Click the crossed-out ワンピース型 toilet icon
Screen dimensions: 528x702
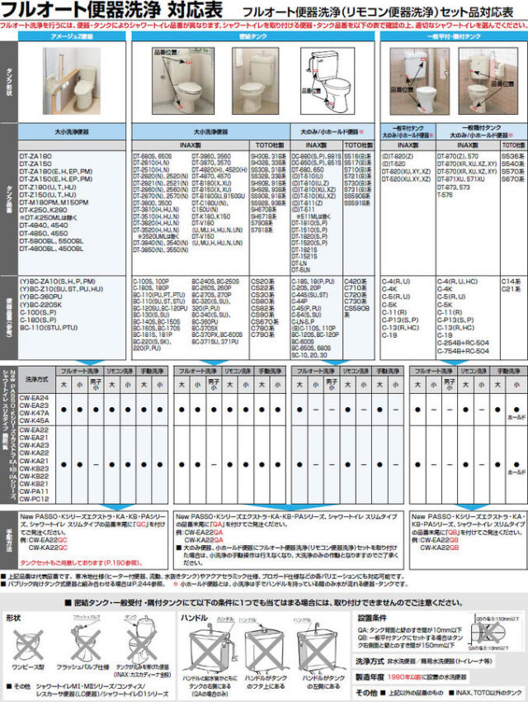point(28,645)
